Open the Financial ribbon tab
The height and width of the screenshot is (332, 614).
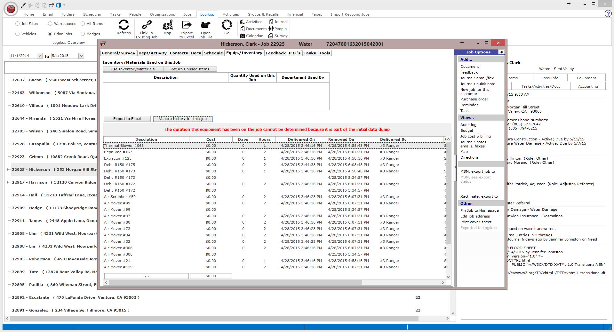[295, 14]
